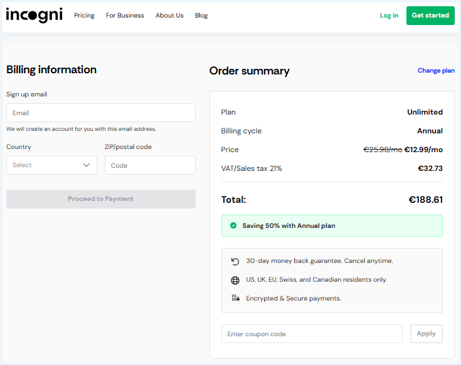461x365 pixels.
Task: Go to About Us page
Action: tap(169, 15)
